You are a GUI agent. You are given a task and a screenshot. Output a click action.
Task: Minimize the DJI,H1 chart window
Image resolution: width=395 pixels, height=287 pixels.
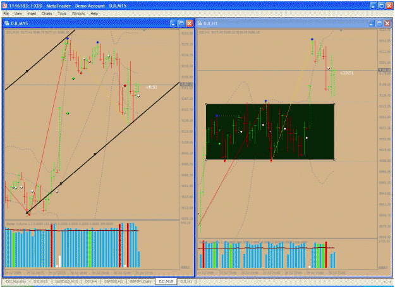tap(372, 23)
